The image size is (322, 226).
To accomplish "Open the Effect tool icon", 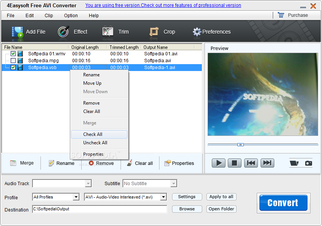I will pyautogui.click(x=63, y=32).
